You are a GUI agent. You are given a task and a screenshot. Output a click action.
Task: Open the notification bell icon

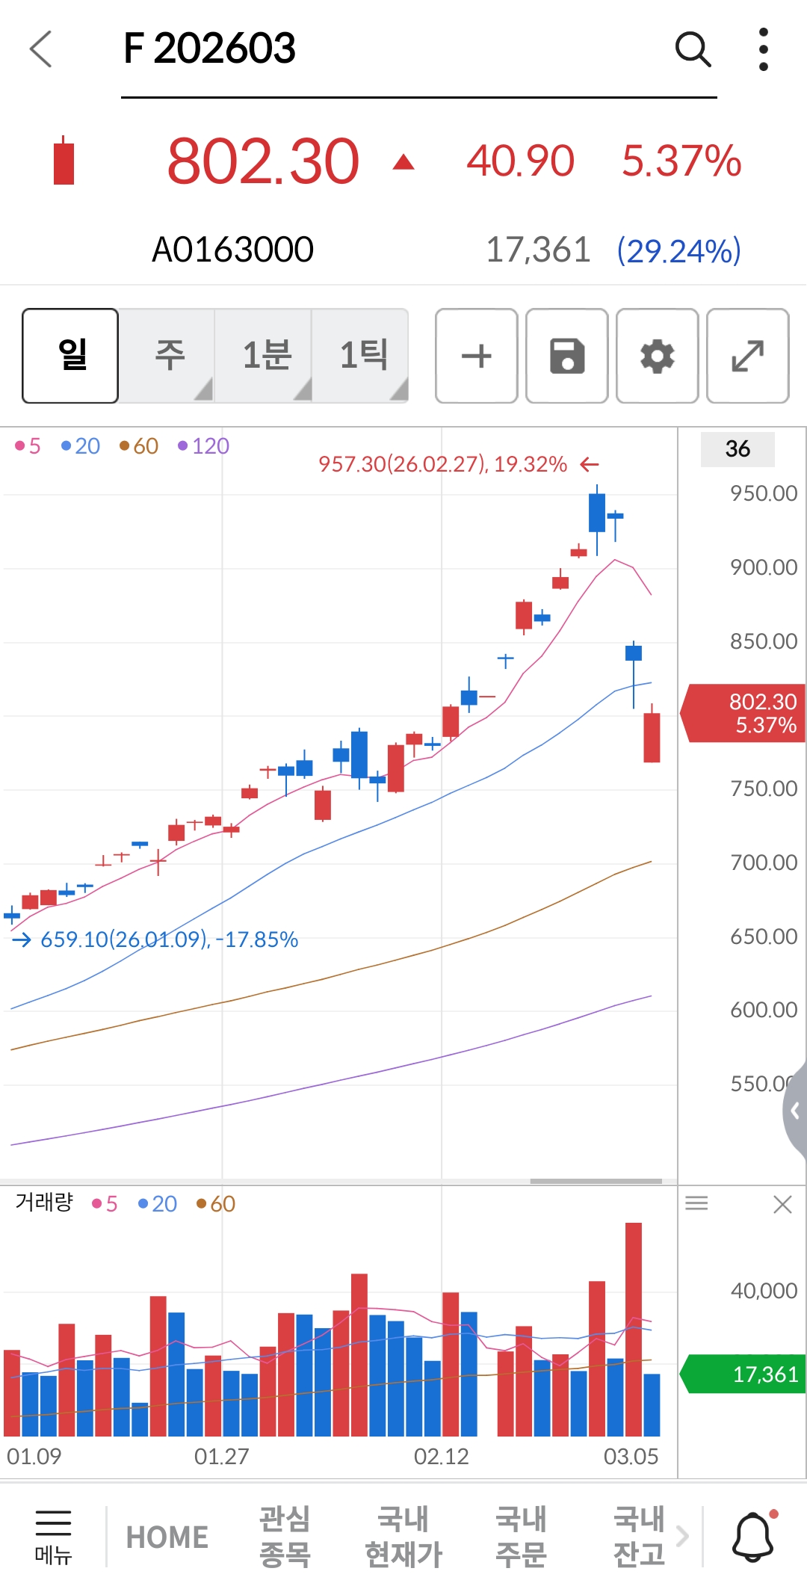point(753,1537)
